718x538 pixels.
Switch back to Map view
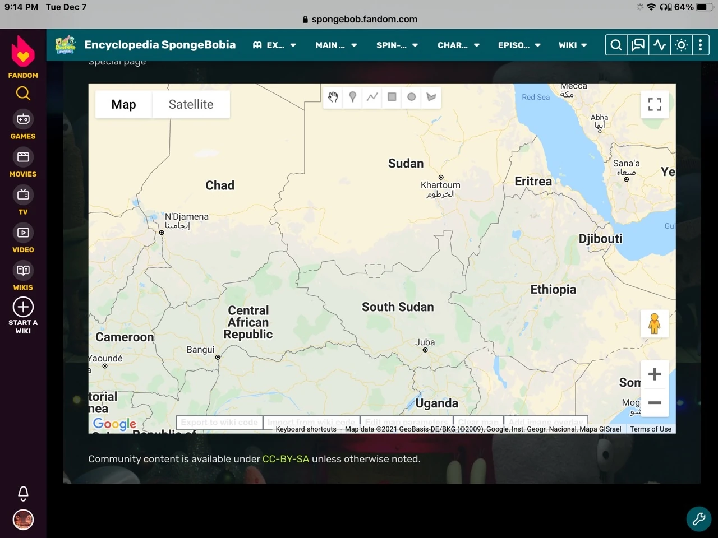(x=123, y=104)
